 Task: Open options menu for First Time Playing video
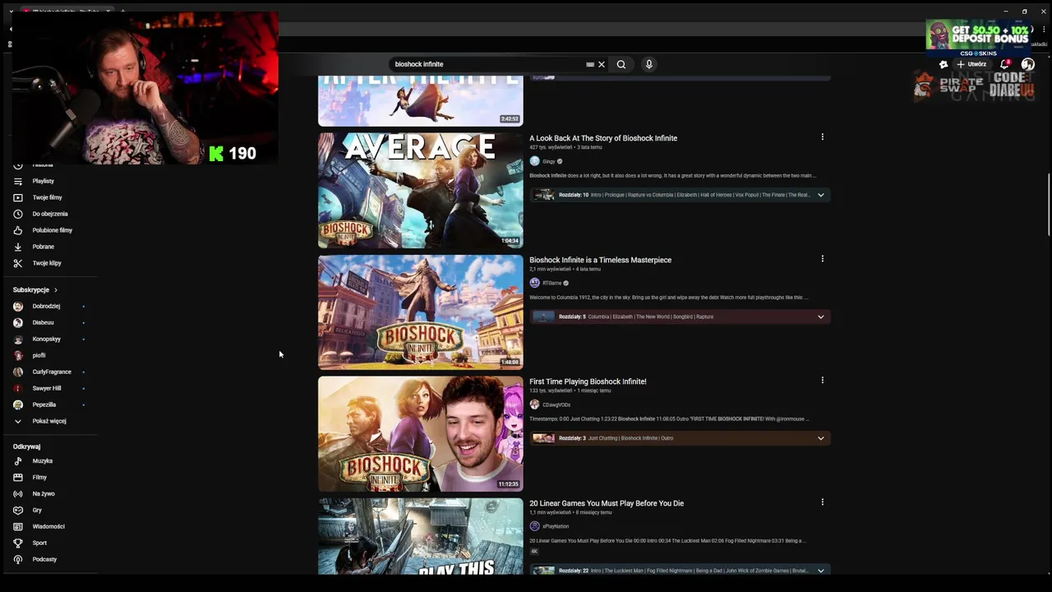pyautogui.click(x=822, y=381)
